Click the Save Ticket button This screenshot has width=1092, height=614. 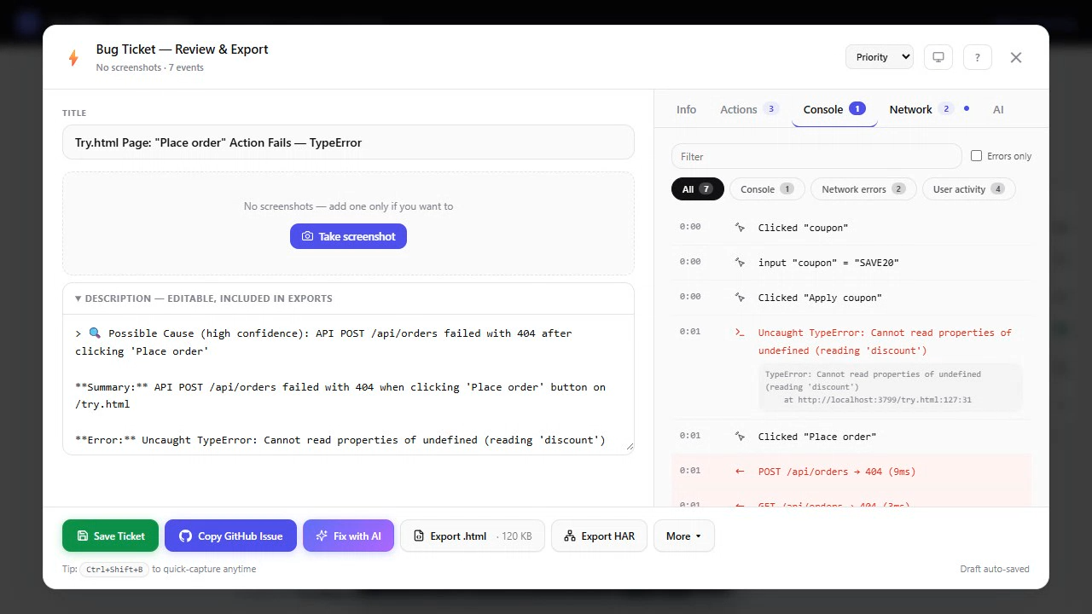(110, 536)
